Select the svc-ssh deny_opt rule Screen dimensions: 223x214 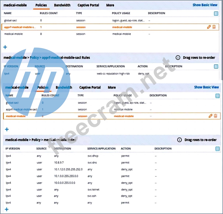(112, 196)
